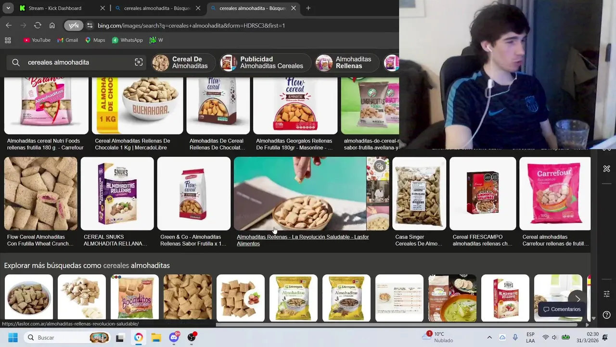Open first related search bowl thumbnail
Viewport: 616px width, 347px height.
pos(29,298)
